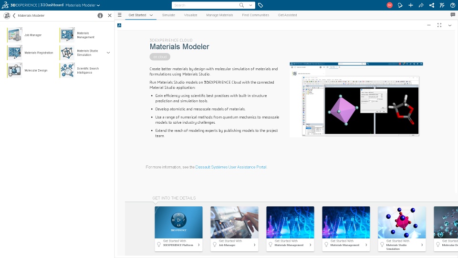Switch to the Visualize tab
The width and height of the screenshot is (458, 258).
190,15
